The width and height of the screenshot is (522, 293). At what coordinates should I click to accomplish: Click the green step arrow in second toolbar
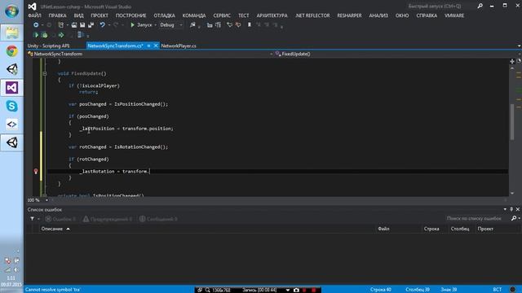pyautogui.click(x=61, y=35)
